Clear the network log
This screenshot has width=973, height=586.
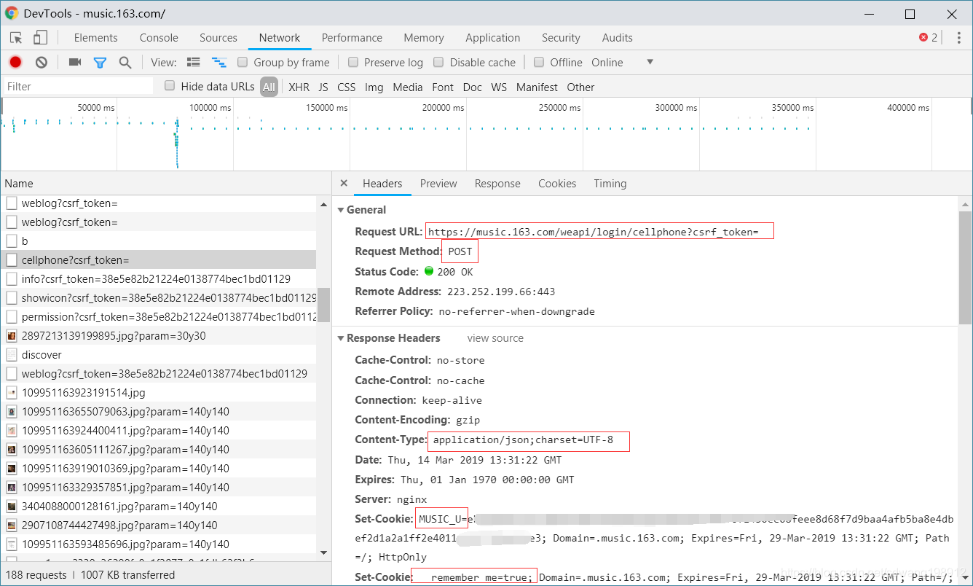pyautogui.click(x=42, y=63)
